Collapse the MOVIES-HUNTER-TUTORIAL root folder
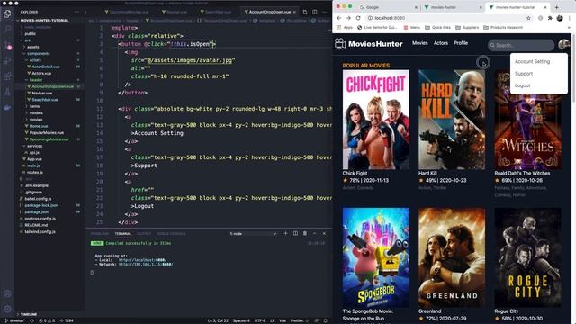This screenshot has height=324, width=576. [44, 20]
